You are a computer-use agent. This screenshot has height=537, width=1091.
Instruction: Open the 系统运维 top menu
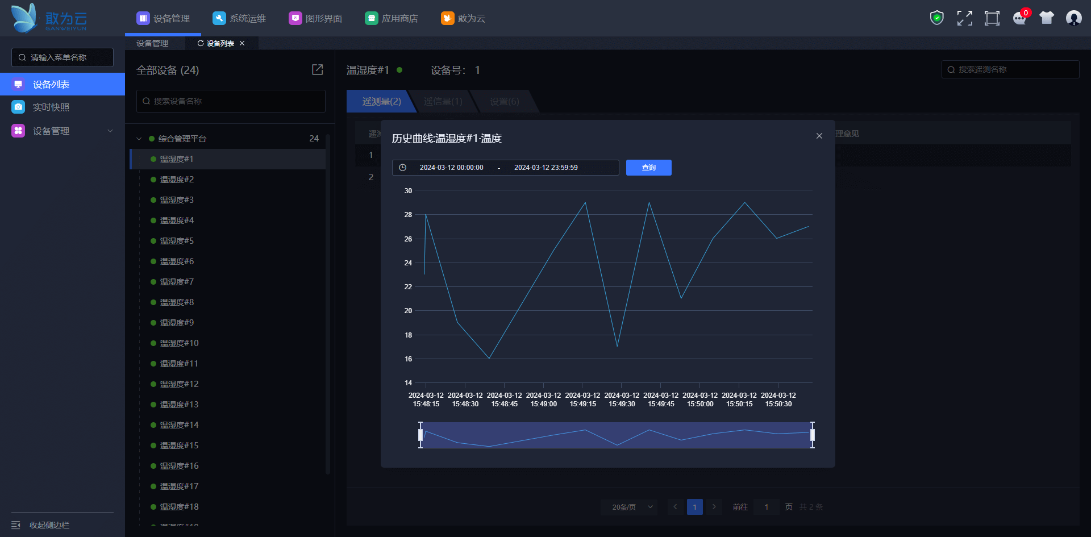point(239,18)
